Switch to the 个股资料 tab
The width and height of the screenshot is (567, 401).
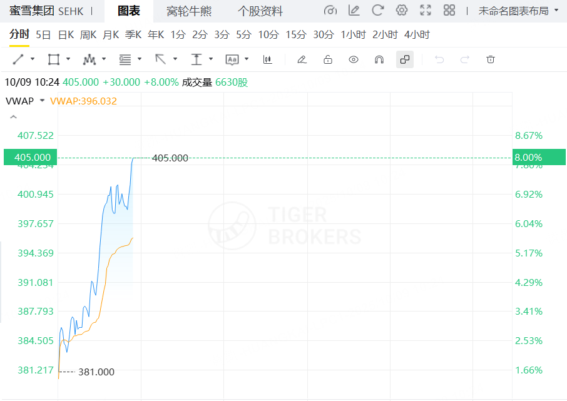260,11
